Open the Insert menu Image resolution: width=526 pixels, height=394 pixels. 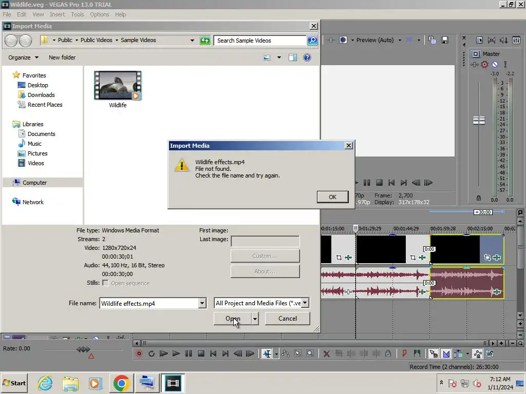click(x=58, y=14)
